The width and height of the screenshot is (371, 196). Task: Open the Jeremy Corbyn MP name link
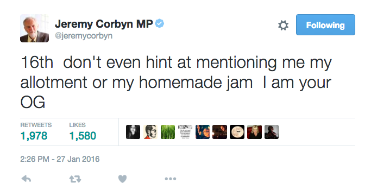104,24
